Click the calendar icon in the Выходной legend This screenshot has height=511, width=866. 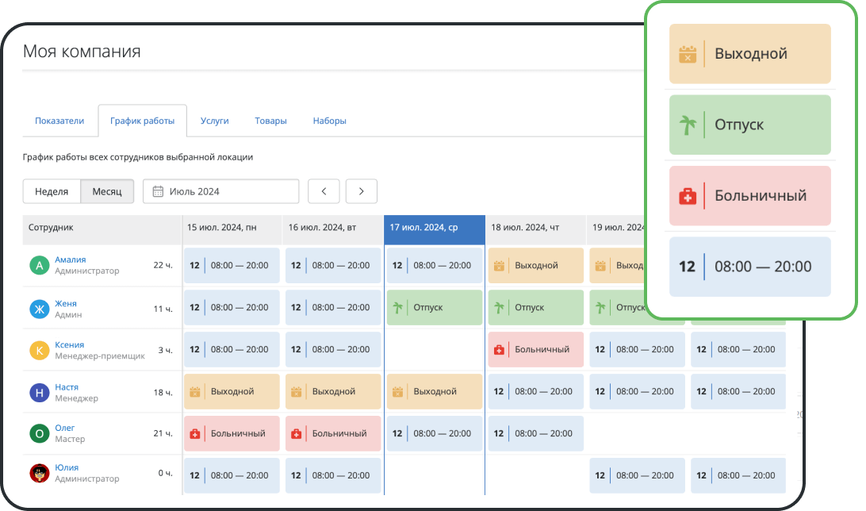coord(687,55)
